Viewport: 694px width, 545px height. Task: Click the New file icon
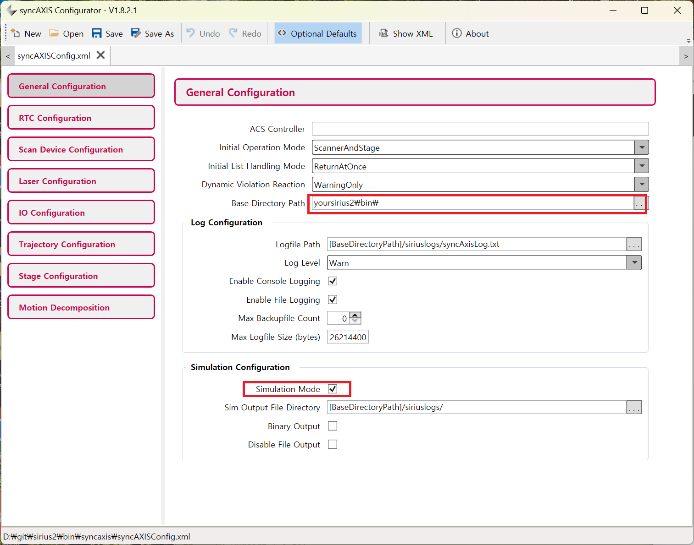[15, 33]
